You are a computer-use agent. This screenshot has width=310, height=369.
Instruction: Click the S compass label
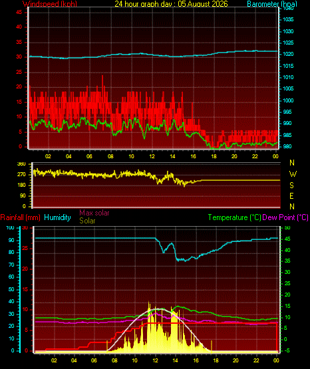(x=291, y=185)
